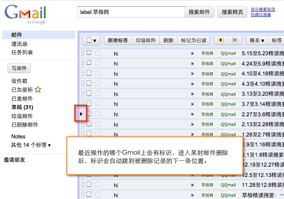Check the 3.7至3.14 email checkbox
284x199 pixels.
click(x=89, y=103)
